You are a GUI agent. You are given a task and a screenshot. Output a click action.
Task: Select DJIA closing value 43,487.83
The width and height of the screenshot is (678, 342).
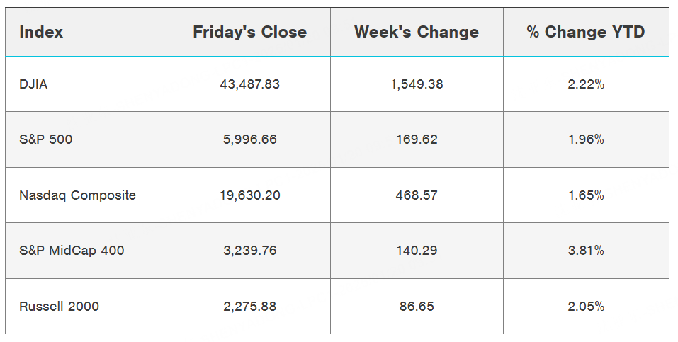(x=249, y=84)
